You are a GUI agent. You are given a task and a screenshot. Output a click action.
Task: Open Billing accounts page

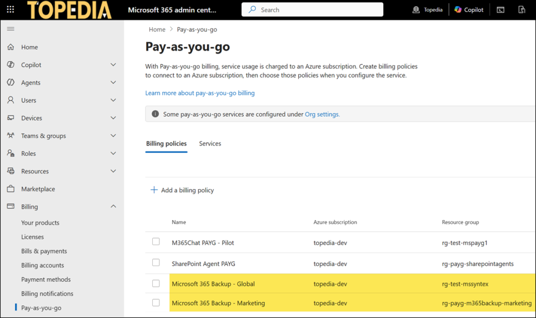tap(42, 265)
